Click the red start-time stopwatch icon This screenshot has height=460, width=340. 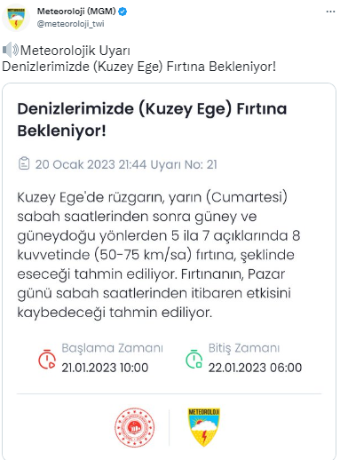coord(47,359)
